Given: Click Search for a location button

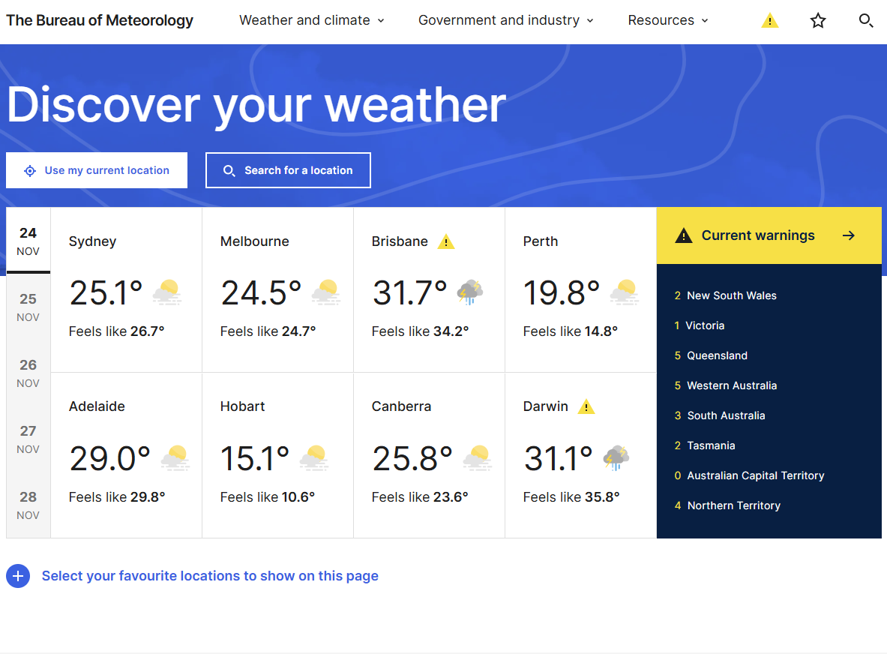Looking at the screenshot, I should point(288,170).
